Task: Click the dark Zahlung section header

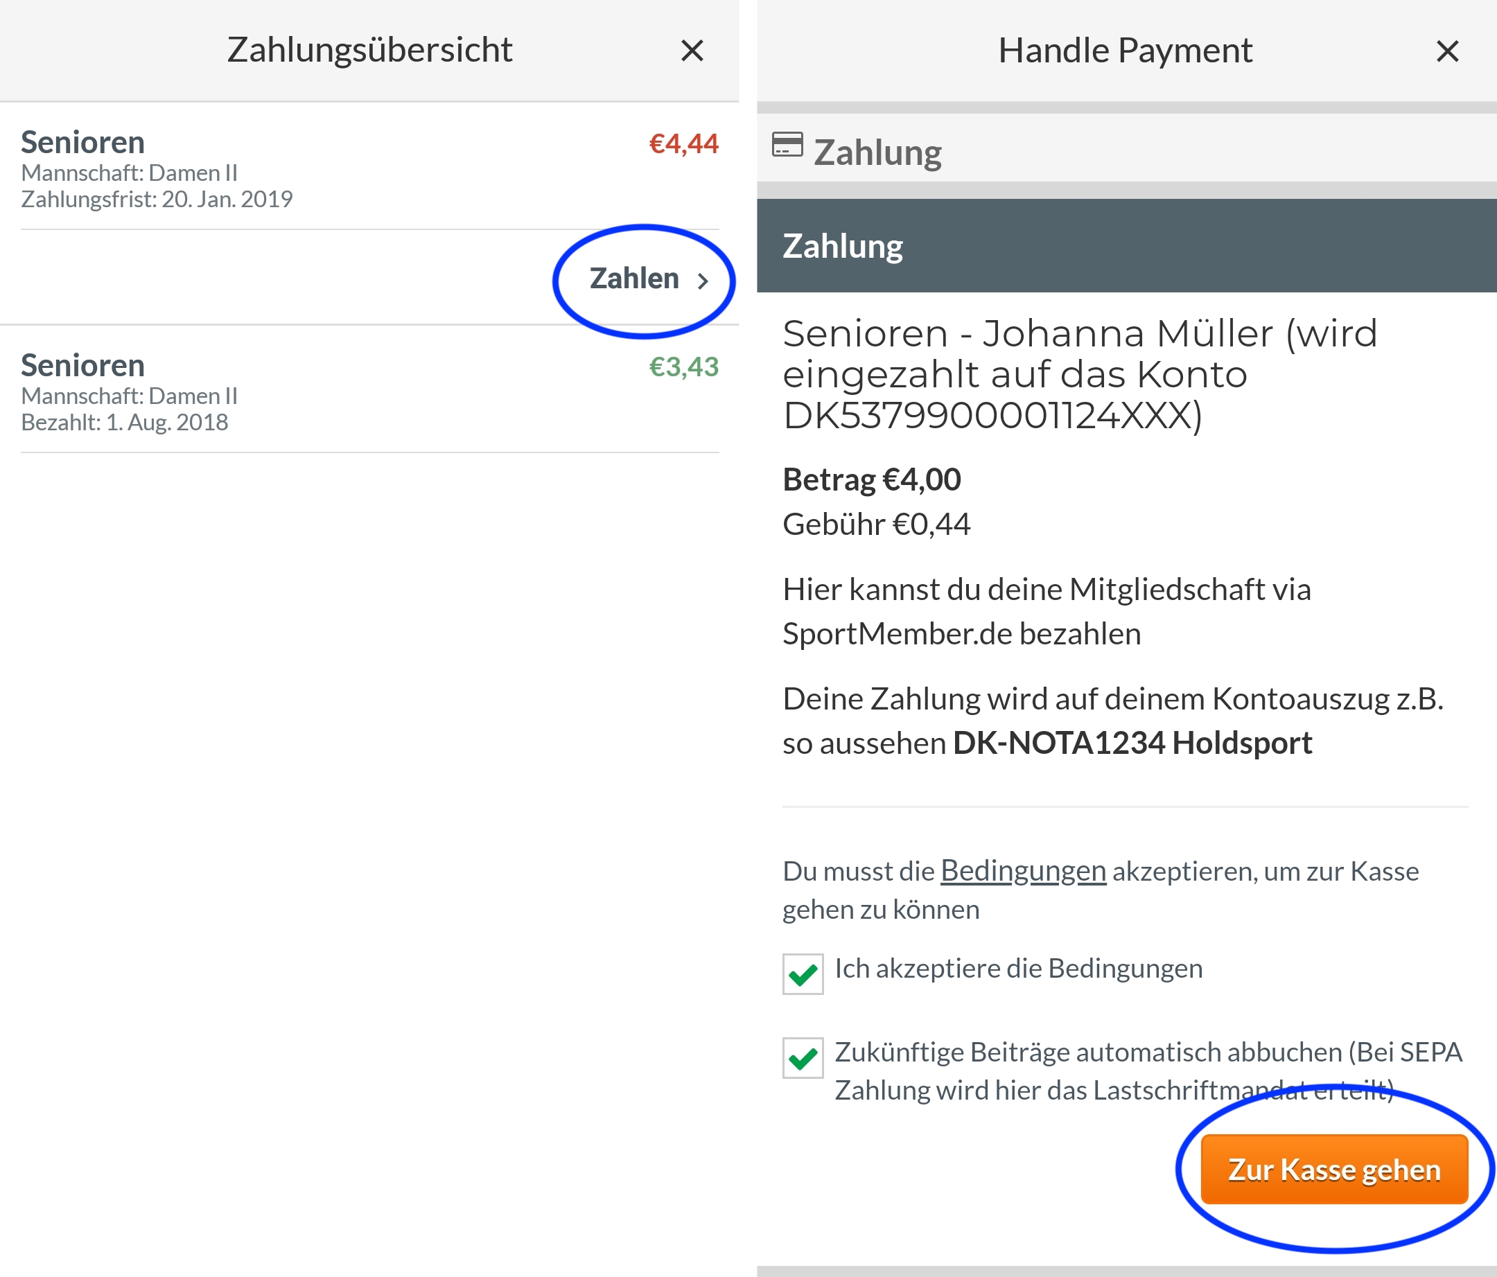Action: pyautogui.click(x=1126, y=245)
